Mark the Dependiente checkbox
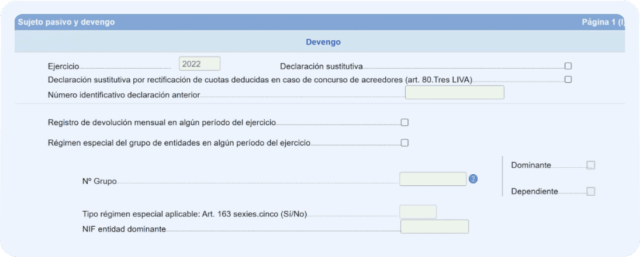The width and height of the screenshot is (640, 257). click(591, 191)
